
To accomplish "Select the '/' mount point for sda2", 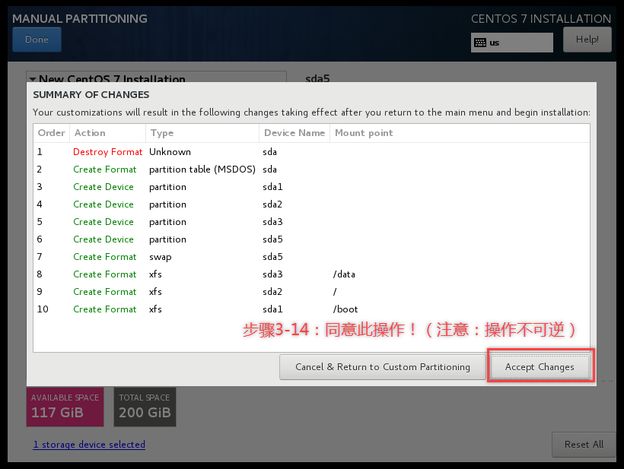I will tap(335, 292).
